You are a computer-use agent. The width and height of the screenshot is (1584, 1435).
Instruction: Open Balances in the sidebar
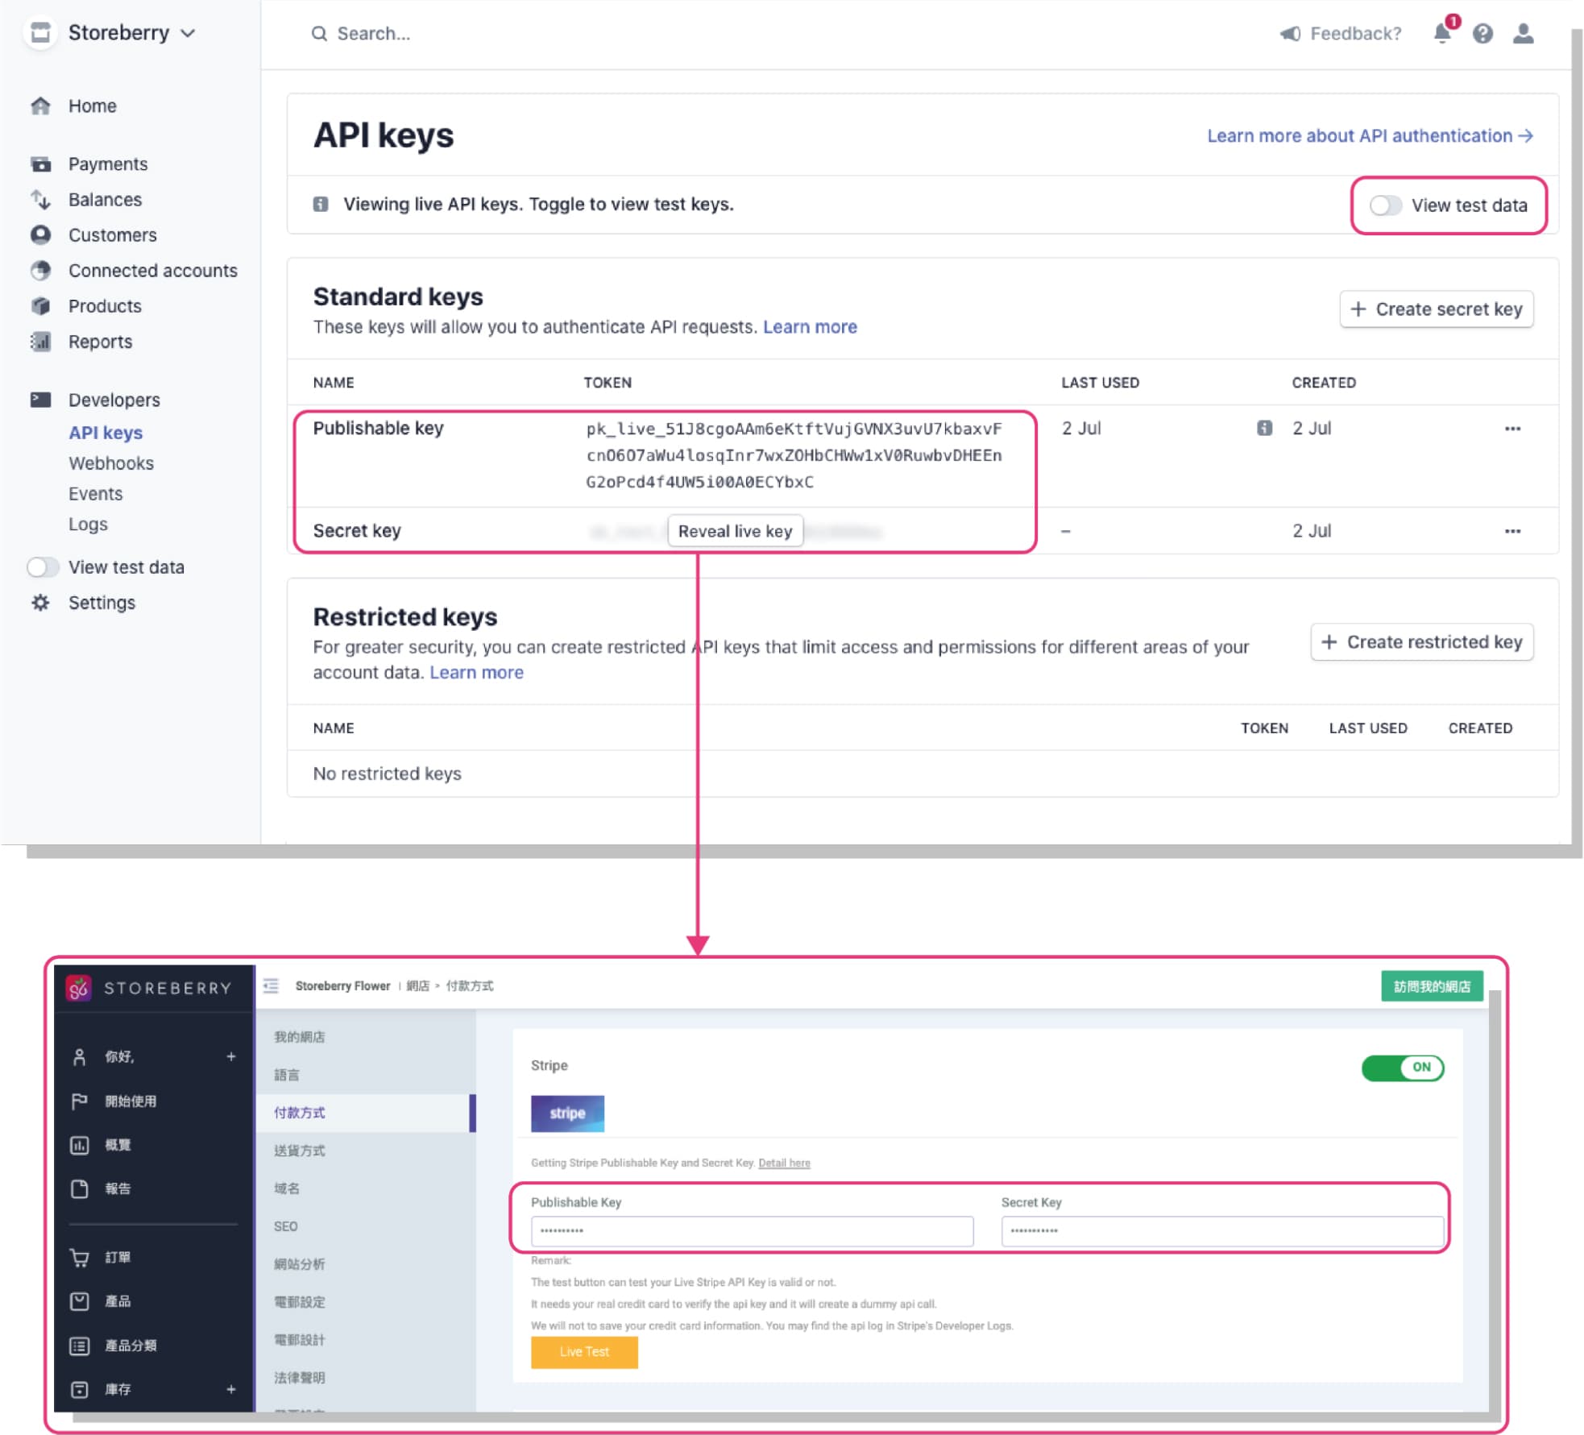tap(105, 200)
